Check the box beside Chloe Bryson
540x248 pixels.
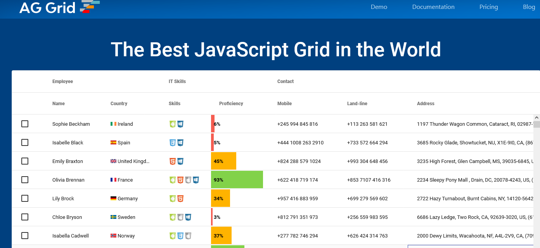pyautogui.click(x=25, y=217)
